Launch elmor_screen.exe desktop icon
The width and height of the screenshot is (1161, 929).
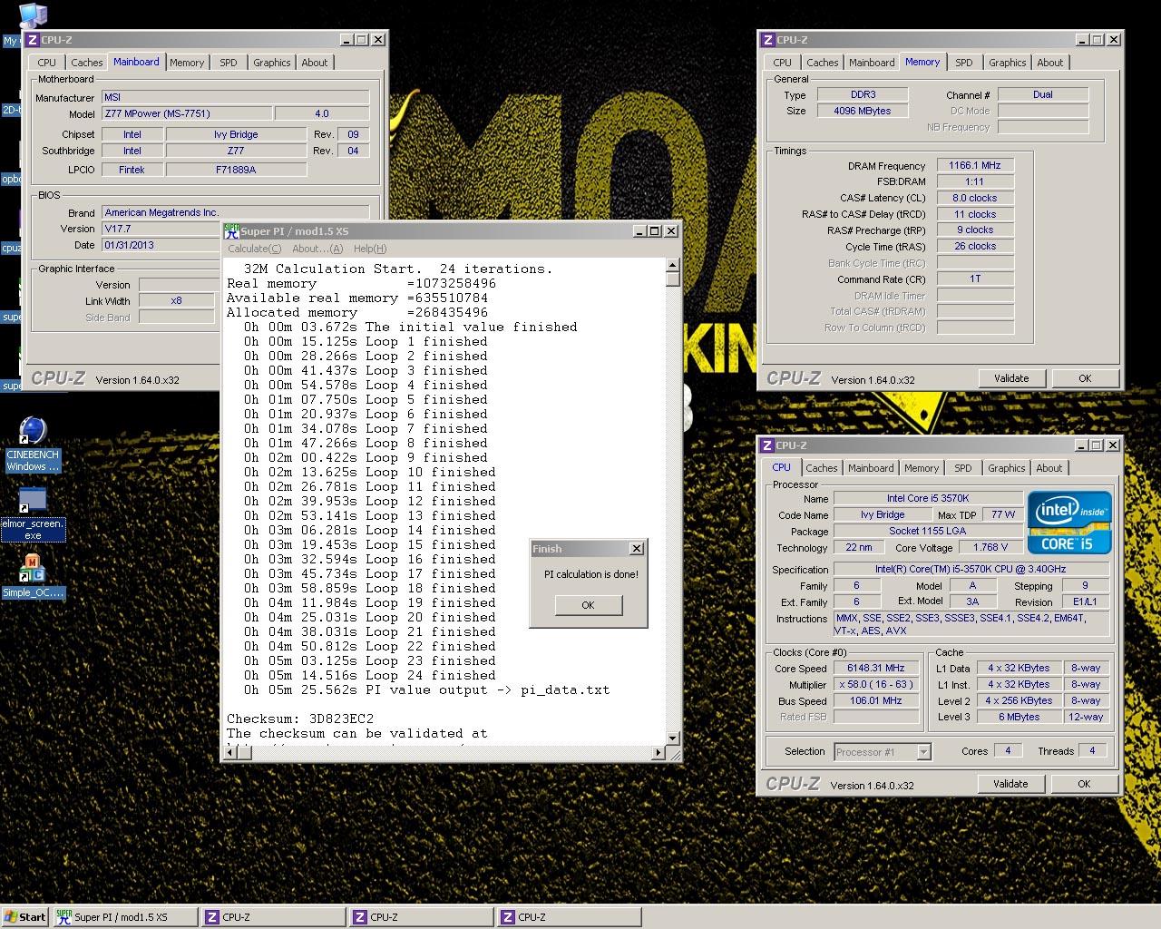tap(33, 513)
